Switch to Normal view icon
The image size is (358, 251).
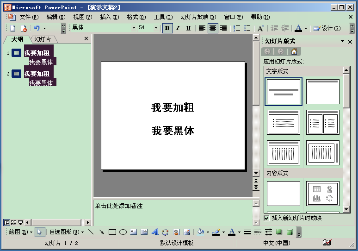7,222
